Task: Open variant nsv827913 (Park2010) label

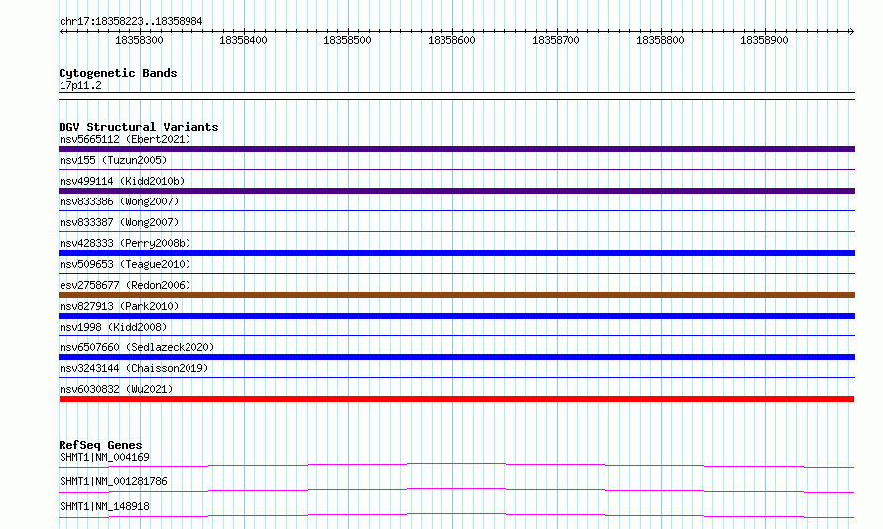Action: pos(119,306)
